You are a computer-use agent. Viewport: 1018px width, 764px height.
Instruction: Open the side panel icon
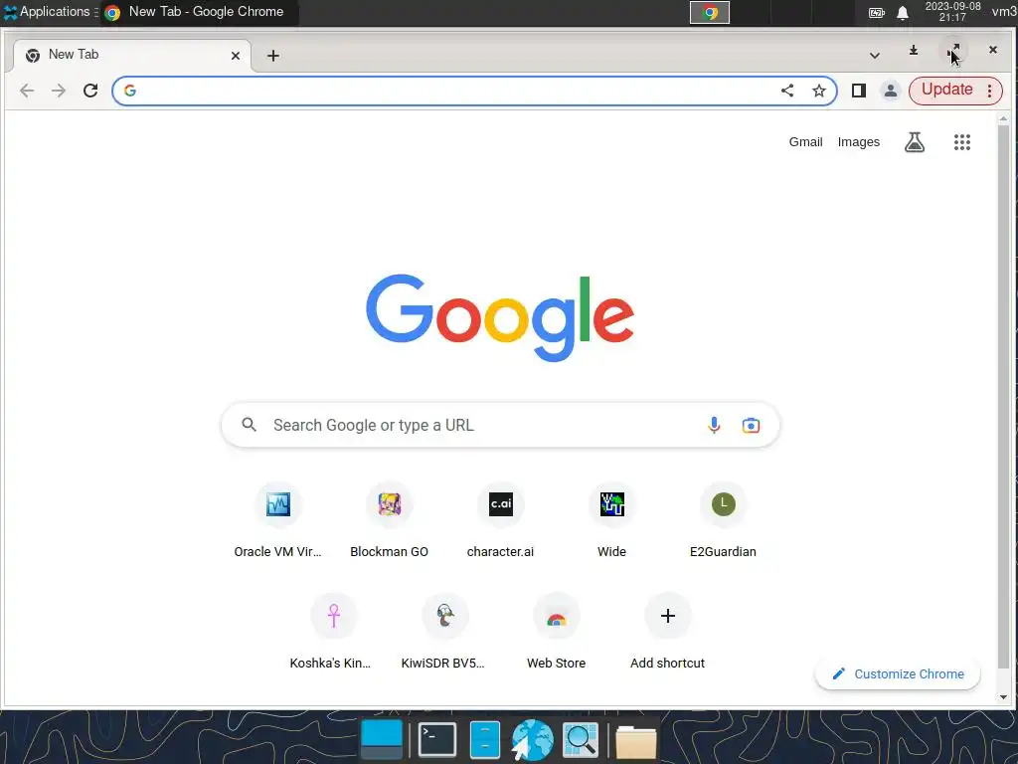(x=858, y=91)
